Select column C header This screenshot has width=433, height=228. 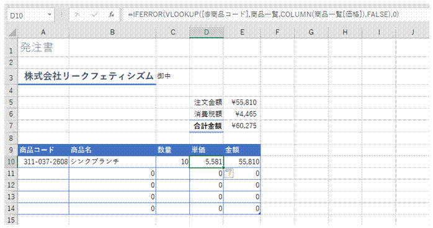pos(172,32)
